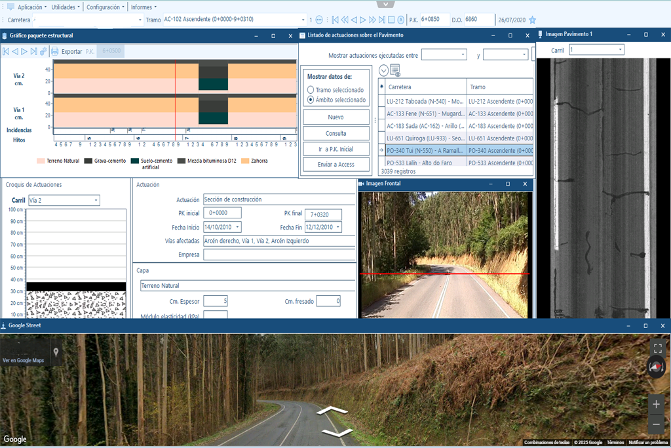This screenshot has height=448, width=671.
Task: Open the Tramo dropdown in the top toolbar
Action: click(x=303, y=20)
